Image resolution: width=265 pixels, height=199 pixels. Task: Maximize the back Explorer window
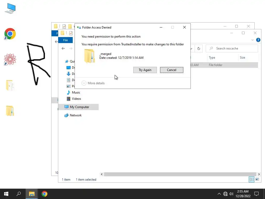coord(237,26)
